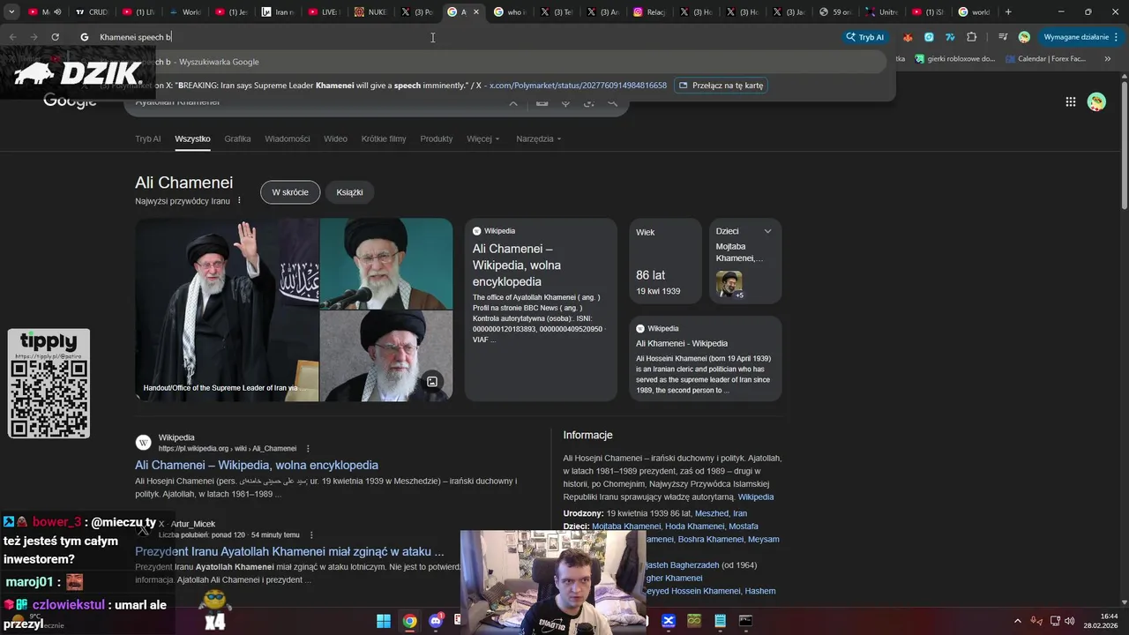Open Discord from the taskbar

click(435, 621)
